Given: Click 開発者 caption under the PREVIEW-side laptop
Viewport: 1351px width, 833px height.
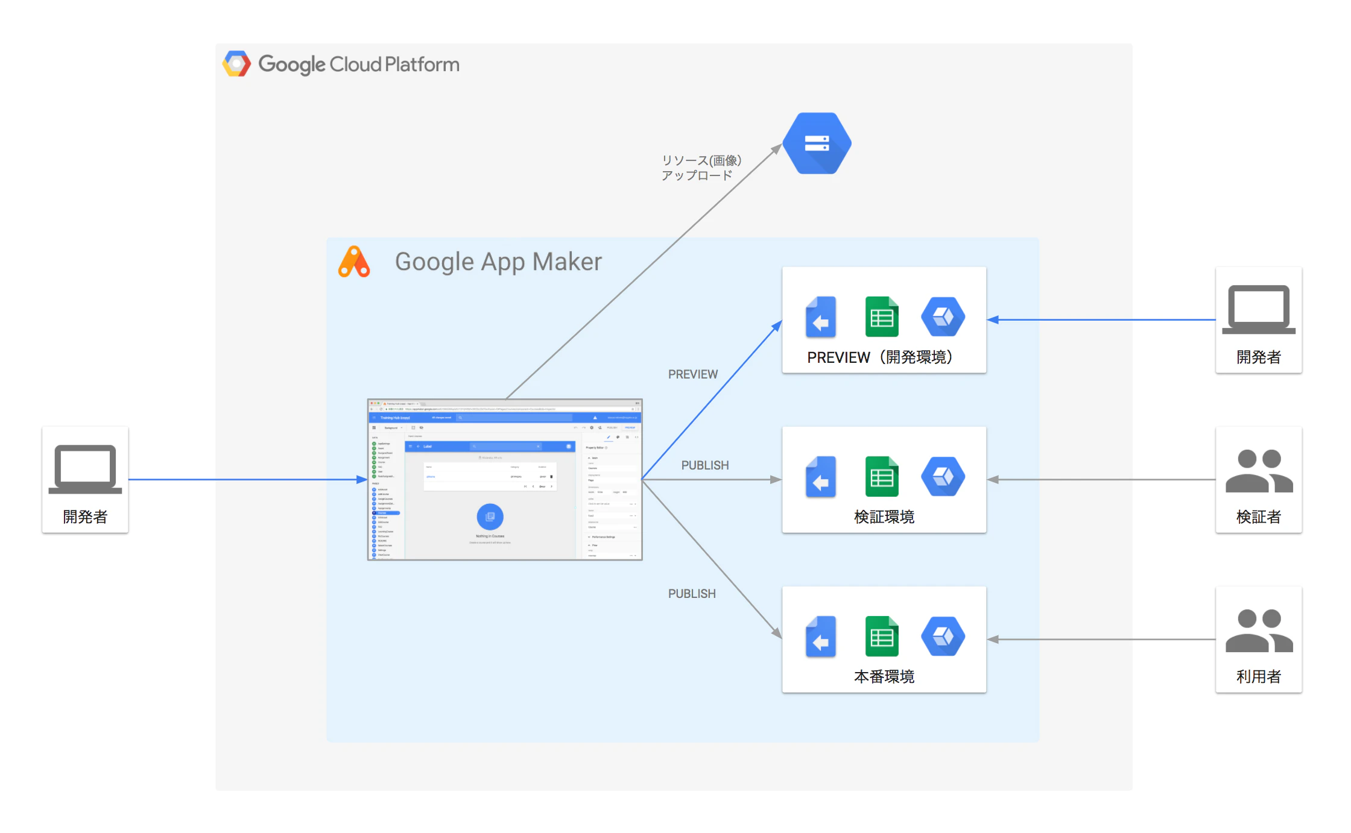Looking at the screenshot, I should (1259, 357).
